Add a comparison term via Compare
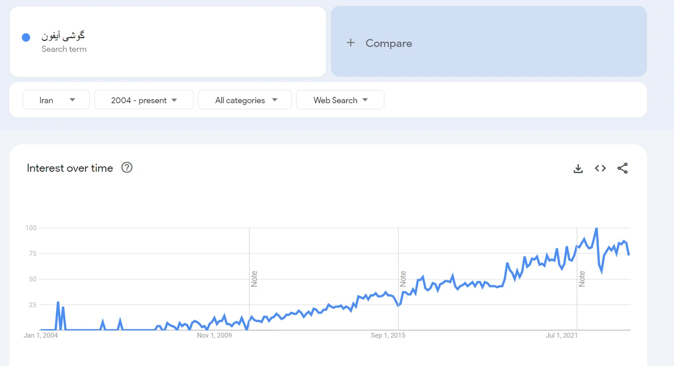674x366 pixels. pos(489,41)
